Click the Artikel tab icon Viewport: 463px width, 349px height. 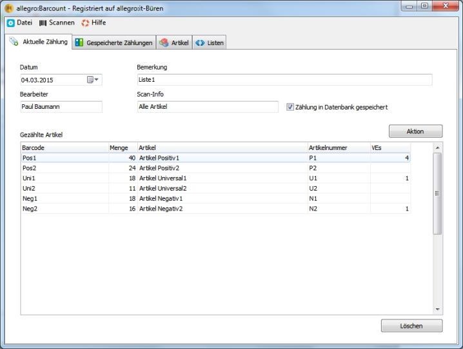[x=164, y=43]
